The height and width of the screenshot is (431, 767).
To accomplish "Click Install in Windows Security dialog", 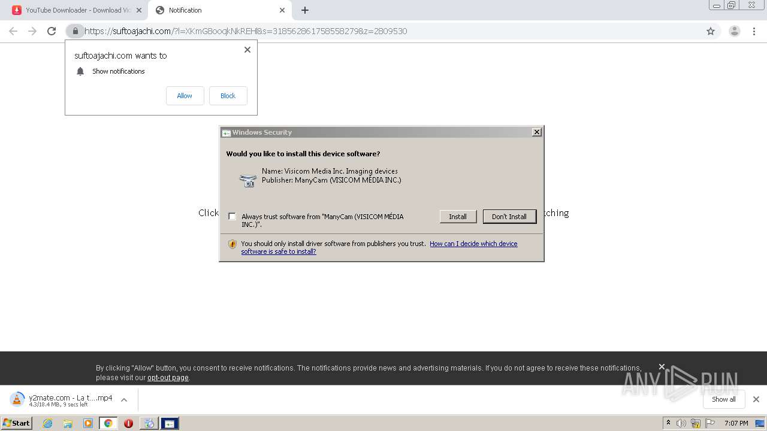I will pos(458,217).
